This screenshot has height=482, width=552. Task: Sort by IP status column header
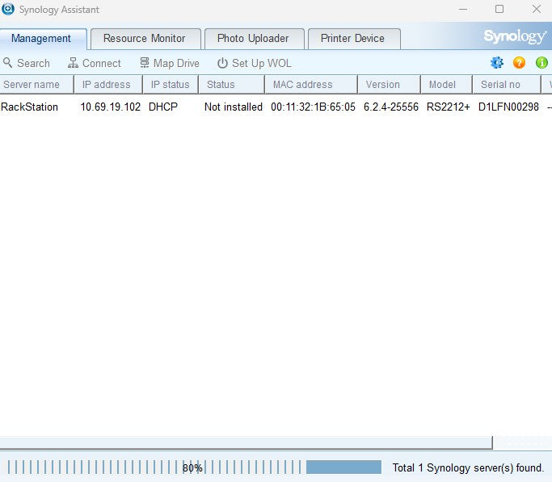[171, 85]
